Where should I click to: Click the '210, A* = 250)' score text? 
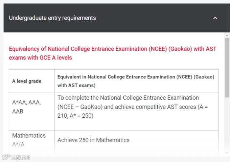point(75,115)
